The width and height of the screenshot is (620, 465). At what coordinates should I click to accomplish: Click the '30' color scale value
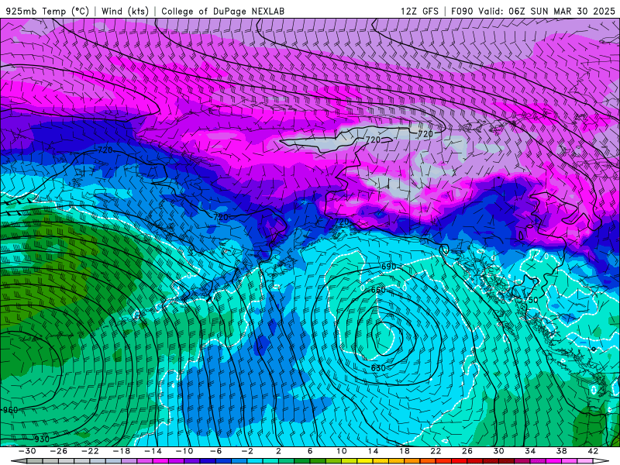pyautogui.click(x=498, y=451)
